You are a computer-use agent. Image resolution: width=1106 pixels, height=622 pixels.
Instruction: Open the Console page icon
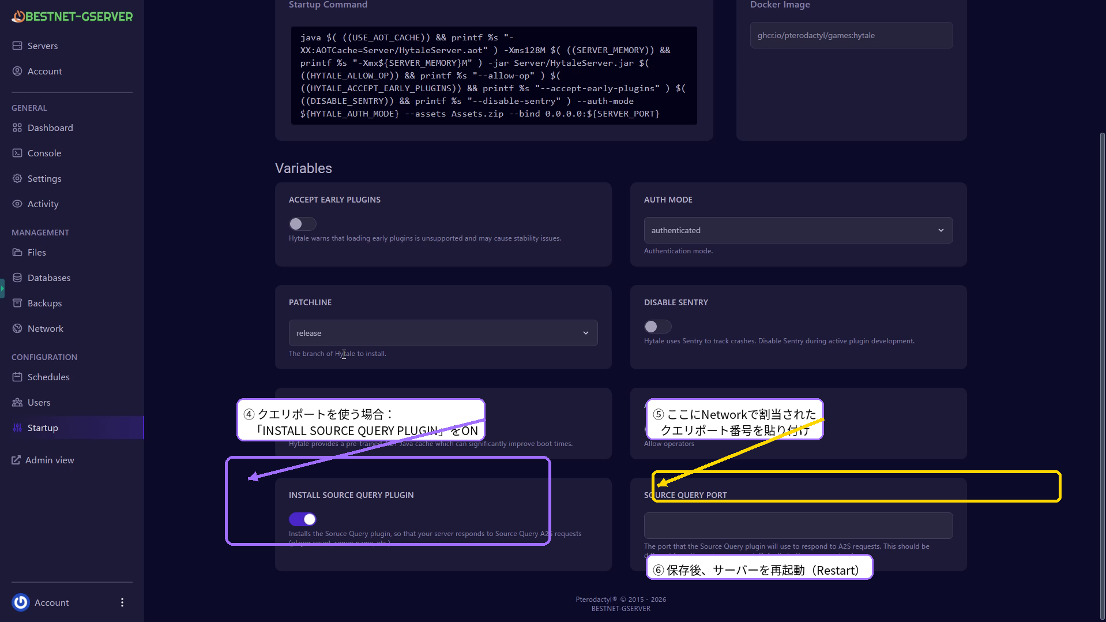(x=17, y=153)
